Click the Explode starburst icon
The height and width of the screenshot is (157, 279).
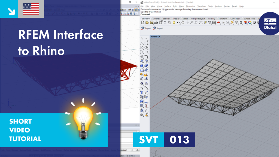146,74
